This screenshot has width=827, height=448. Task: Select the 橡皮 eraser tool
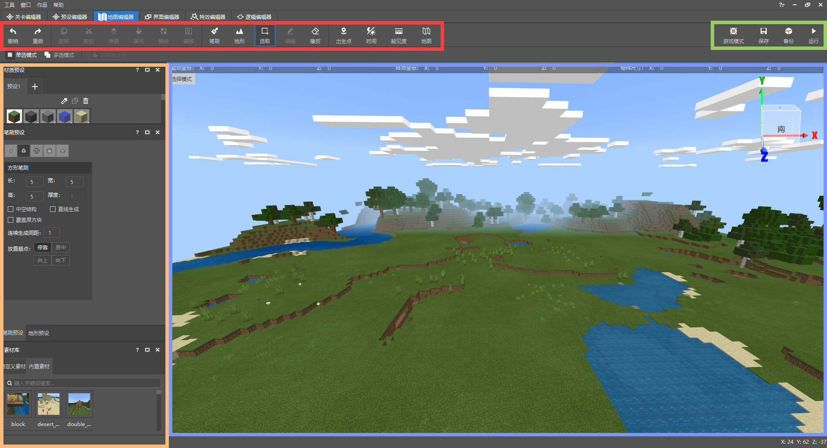coord(315,35)
